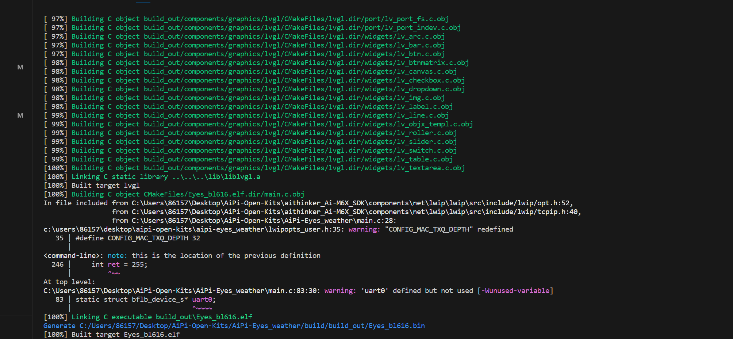Viewport: 733px width, 339px height.
Task: Click the 'static struct bflb_device_s* uart0;' line
Action: pos(146,299)
